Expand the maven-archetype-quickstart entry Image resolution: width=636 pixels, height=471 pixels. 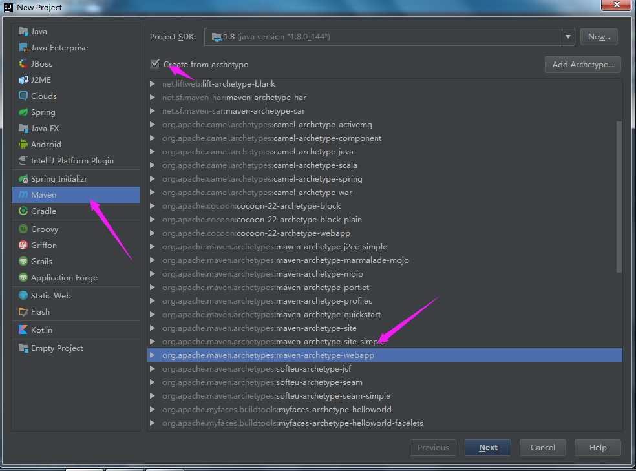(153, 315)
